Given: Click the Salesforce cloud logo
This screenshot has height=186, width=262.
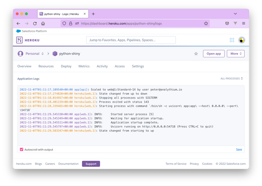Looking at the screenshot, I should 18,31.
